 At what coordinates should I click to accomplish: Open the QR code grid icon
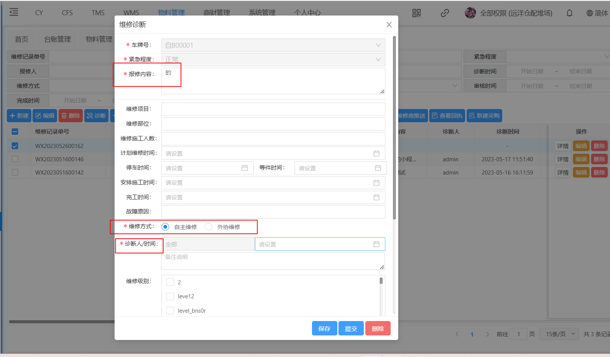pyautogui.click(x=416, y=13)
